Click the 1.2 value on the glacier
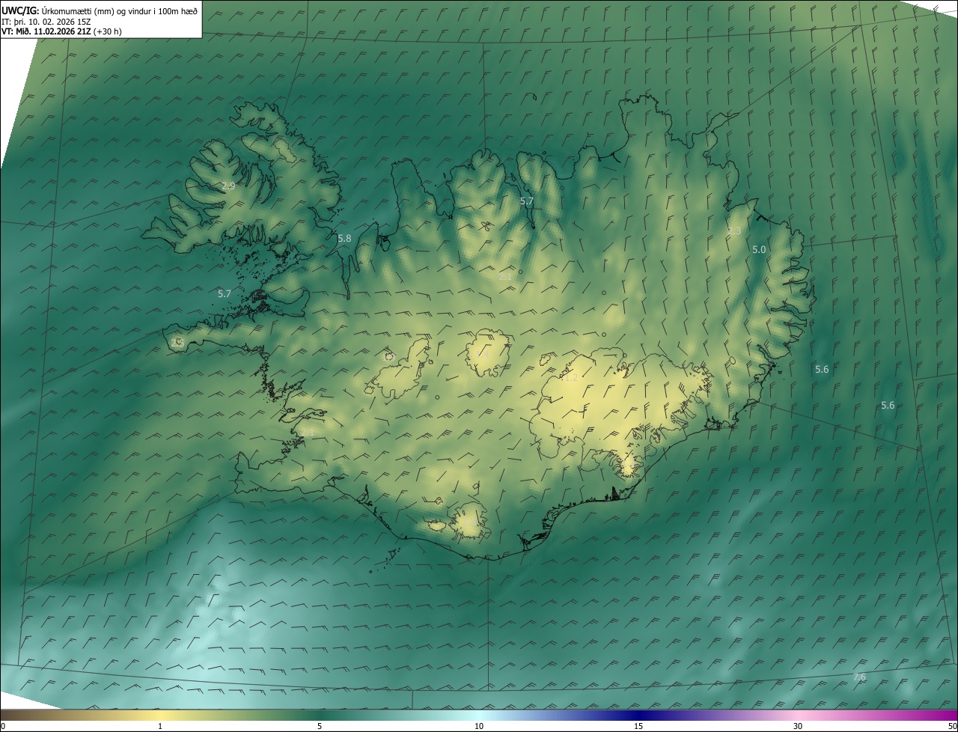 pyautogui.click(x=571, y=378)
